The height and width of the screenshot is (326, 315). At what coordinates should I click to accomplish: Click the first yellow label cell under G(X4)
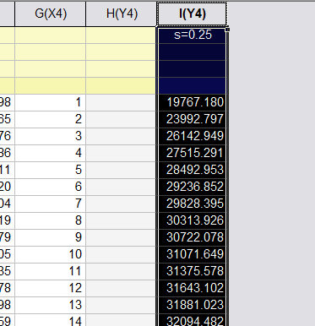point(51,35)
